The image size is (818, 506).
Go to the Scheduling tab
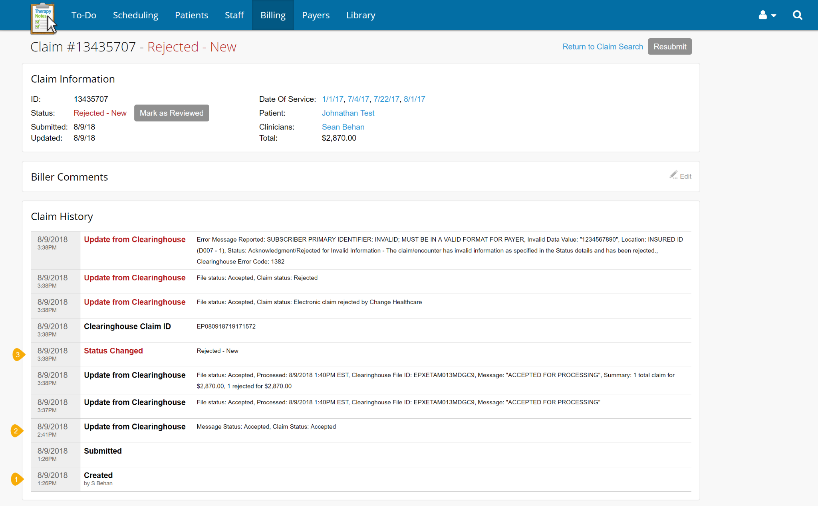(x=135, y=15)
